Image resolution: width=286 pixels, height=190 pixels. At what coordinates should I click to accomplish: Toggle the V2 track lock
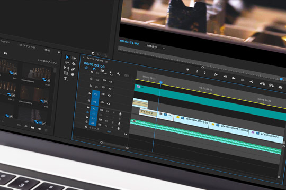pyautogui.click(x=90, y=93)
